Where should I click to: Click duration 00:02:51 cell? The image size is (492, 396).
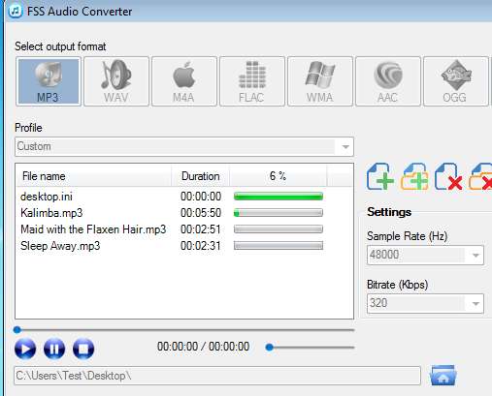(201, 229)
